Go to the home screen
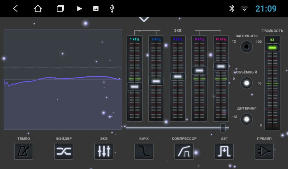This screenshot has height=169, width=288. click(38, 8)
